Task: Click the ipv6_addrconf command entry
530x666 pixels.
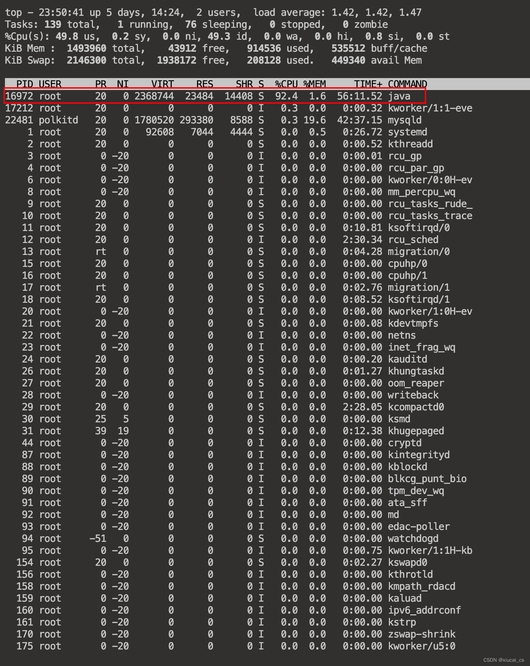Action: 424,610
